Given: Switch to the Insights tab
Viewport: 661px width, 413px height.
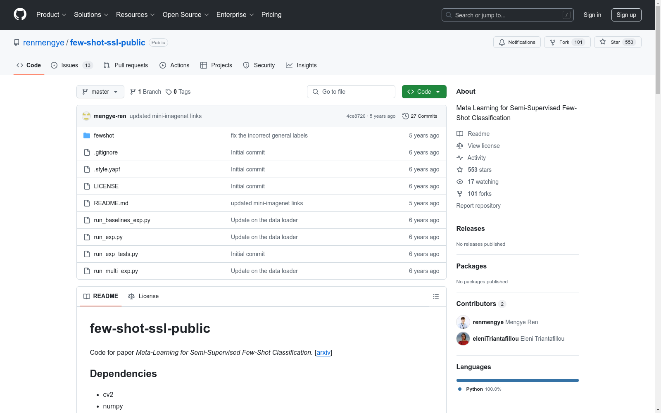Looking at the screenshot, I should [301, 65].
